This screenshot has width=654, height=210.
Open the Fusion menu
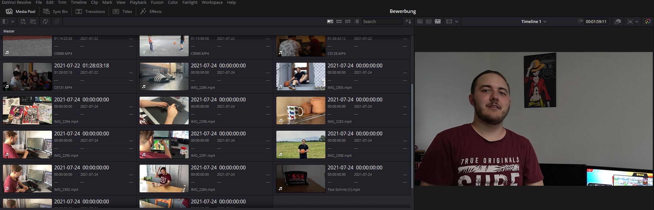(157, 2)
